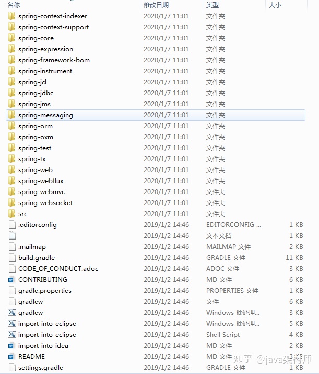The image size is (319, 374).
Task: Click the Shell Script type cell
Action: [223, 335]
